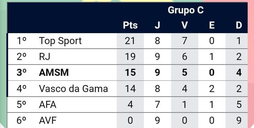Screen dimensions: 254x128
Task: Open the RJ team name
Action: [x=45, y=57]
